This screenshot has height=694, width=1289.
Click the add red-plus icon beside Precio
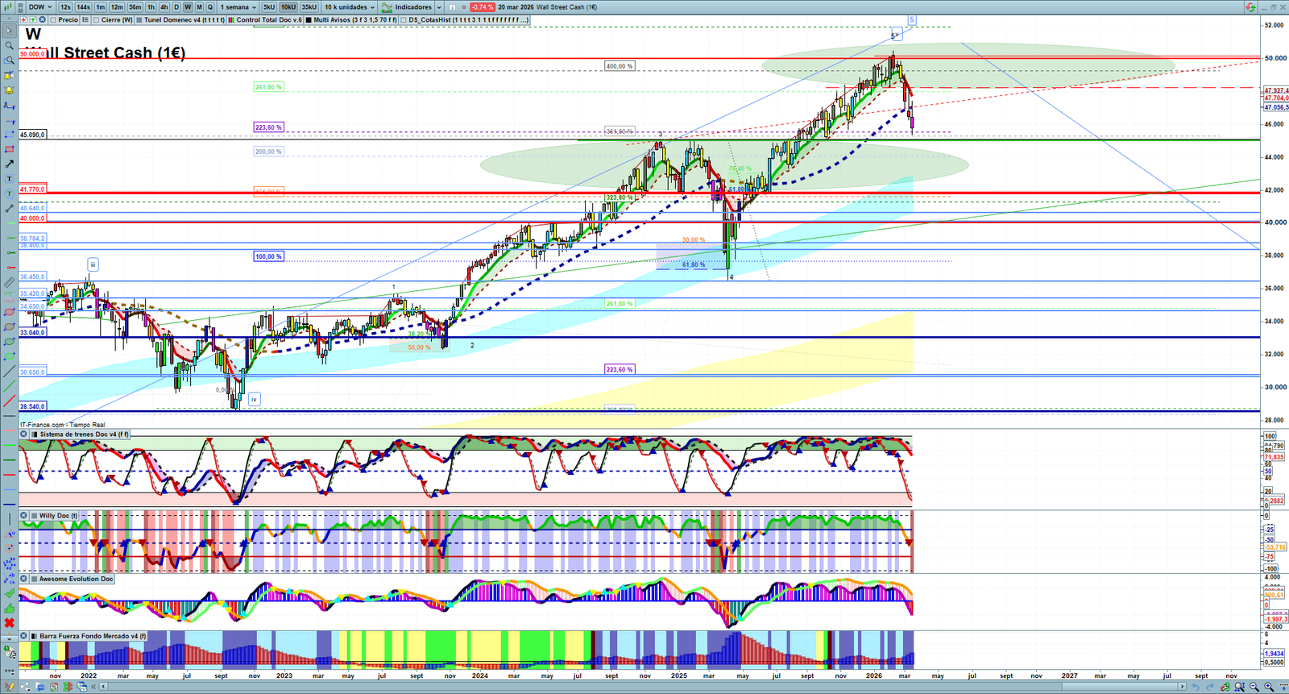tap(23, 19)
